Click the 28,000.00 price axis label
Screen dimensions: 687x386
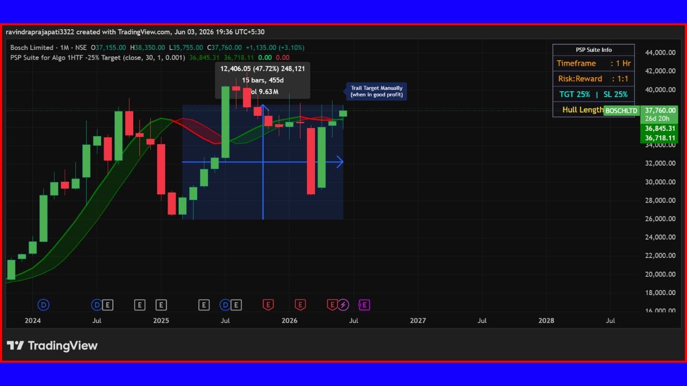tap(660, 201)
